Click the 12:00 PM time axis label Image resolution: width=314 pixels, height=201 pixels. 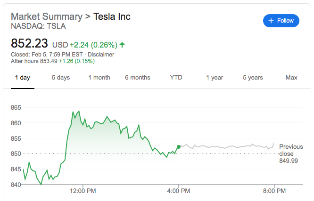click(x=83, y=191)
